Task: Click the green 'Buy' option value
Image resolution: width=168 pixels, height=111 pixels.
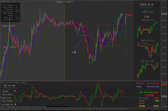Action: 157,101
